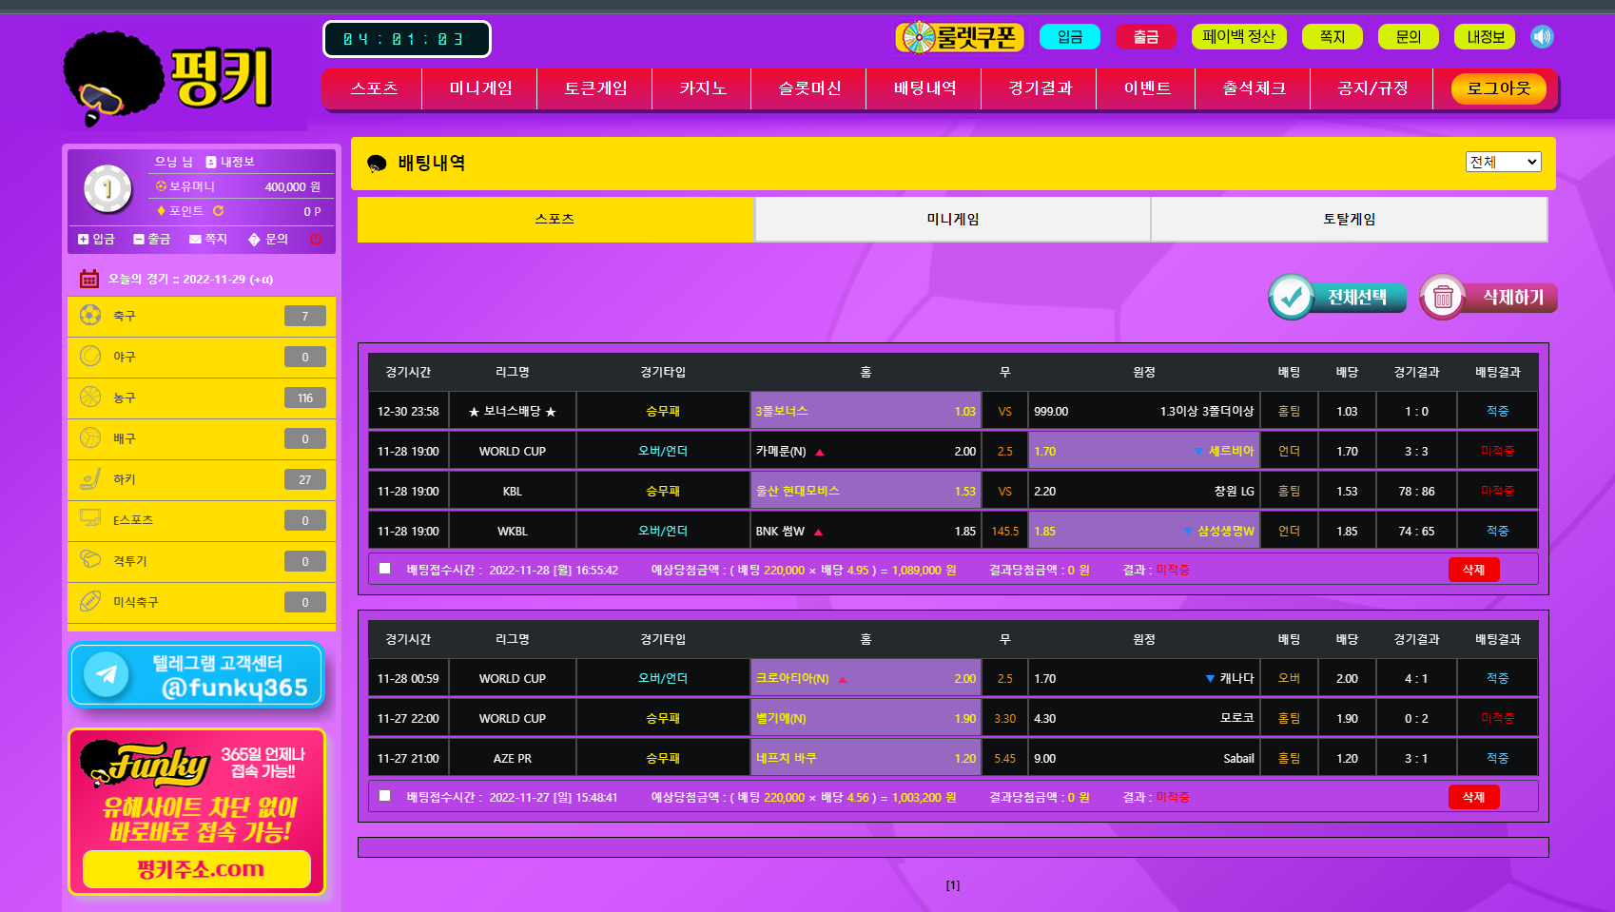Open 경기결과 in the main navigation
This screenshot has width=1615, height=912.
1040,88
